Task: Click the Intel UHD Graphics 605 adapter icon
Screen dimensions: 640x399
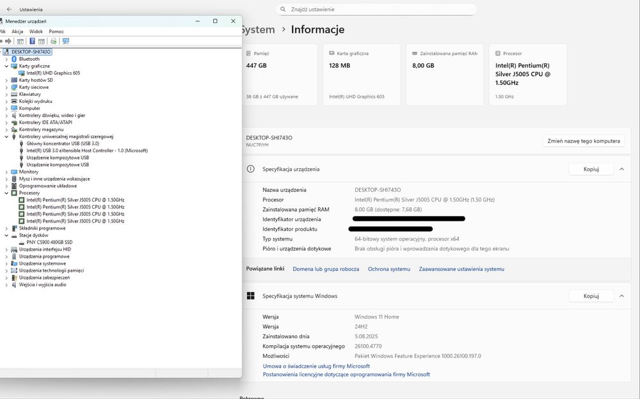Action: coord(22,73)
